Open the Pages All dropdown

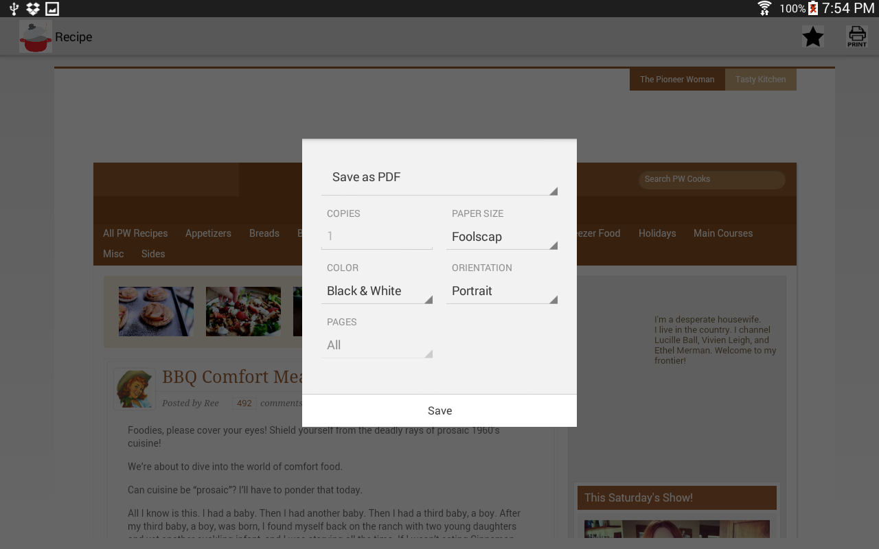click(x=377, y=345)
